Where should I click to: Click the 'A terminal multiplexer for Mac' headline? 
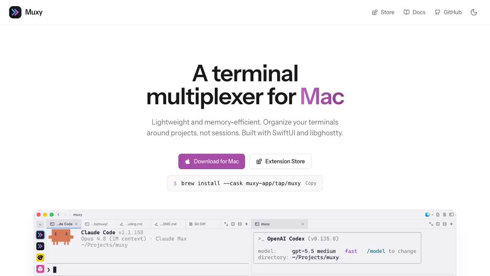pyautogui.click(x=245, y=85)
